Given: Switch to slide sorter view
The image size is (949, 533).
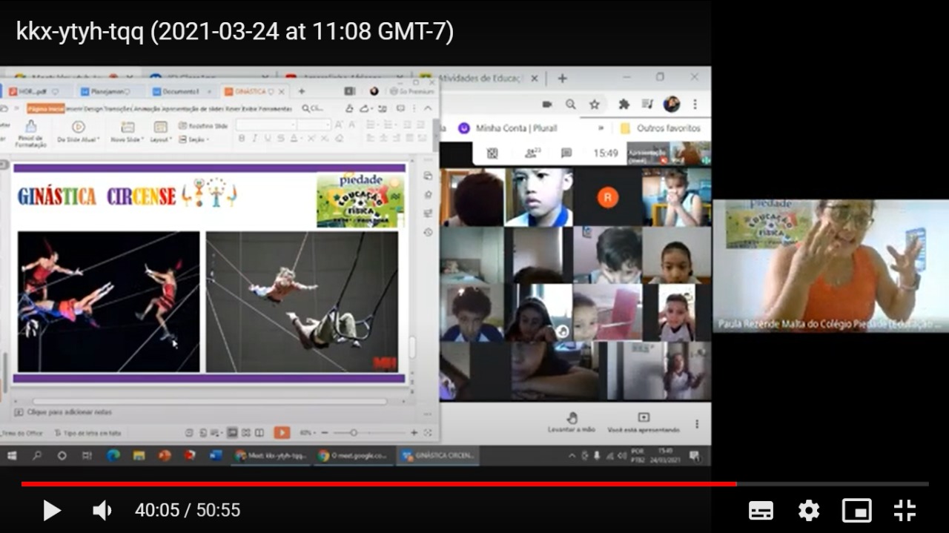Looking at the screenshot, I should (x=245, y=432).
